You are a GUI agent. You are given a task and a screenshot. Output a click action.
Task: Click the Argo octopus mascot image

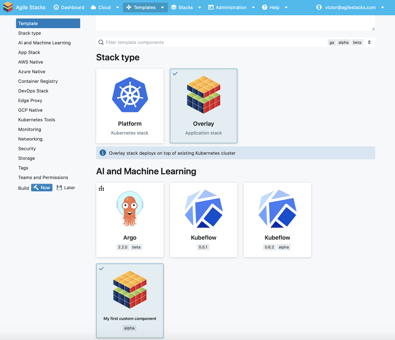[x=130, y=208]
